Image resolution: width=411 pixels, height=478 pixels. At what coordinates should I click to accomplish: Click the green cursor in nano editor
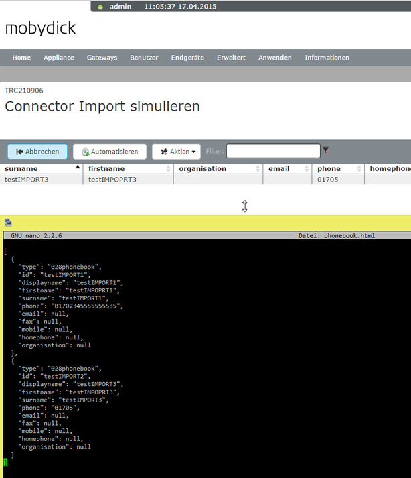tap(5, 462)
